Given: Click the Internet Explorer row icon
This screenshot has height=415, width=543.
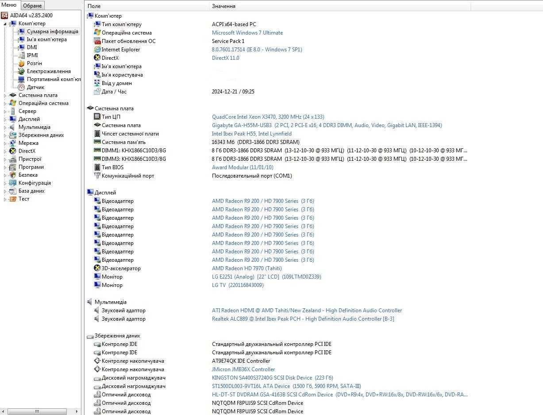Looking at the screenshot, I should tap(97, 50).
